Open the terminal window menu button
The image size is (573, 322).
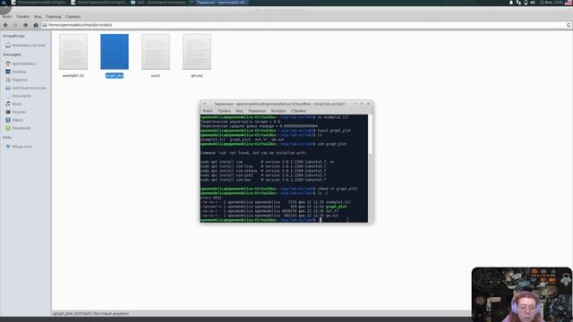coord(205,104)
